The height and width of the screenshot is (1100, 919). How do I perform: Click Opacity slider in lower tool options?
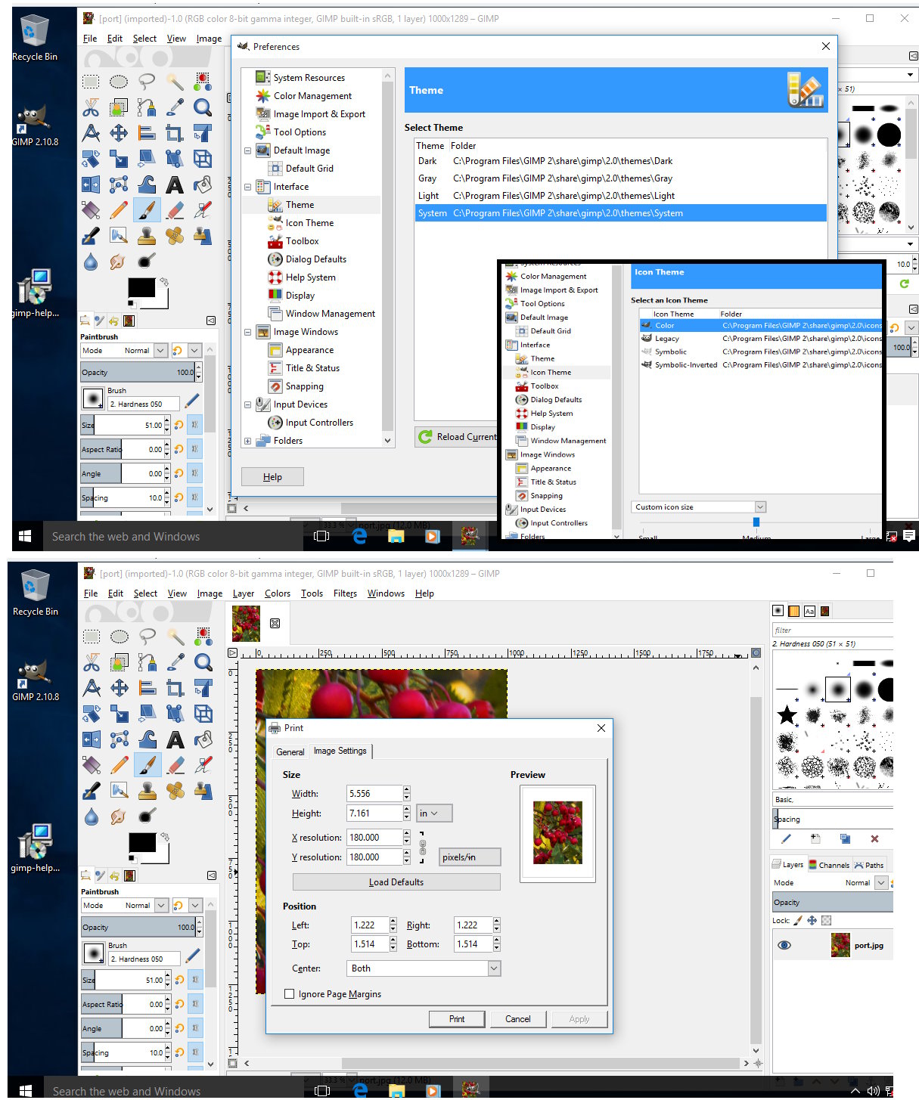(x=138, y=927)
